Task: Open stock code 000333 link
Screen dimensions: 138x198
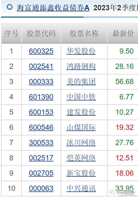Action: tap(41, 82)
